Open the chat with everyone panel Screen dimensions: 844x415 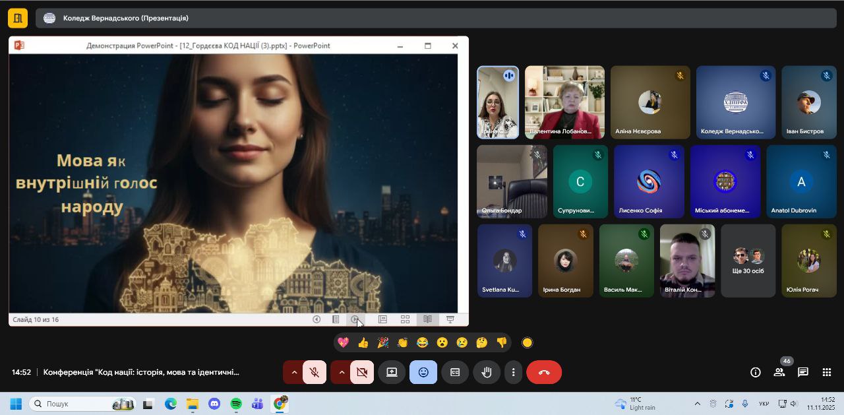[802, 372]
